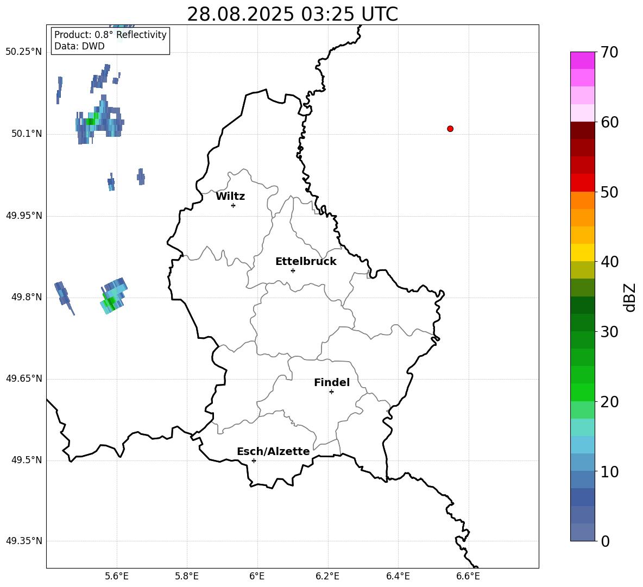The image size is (643, 587).
Task: Click the Wiltz station cross marker
Action: click(233, 205)
